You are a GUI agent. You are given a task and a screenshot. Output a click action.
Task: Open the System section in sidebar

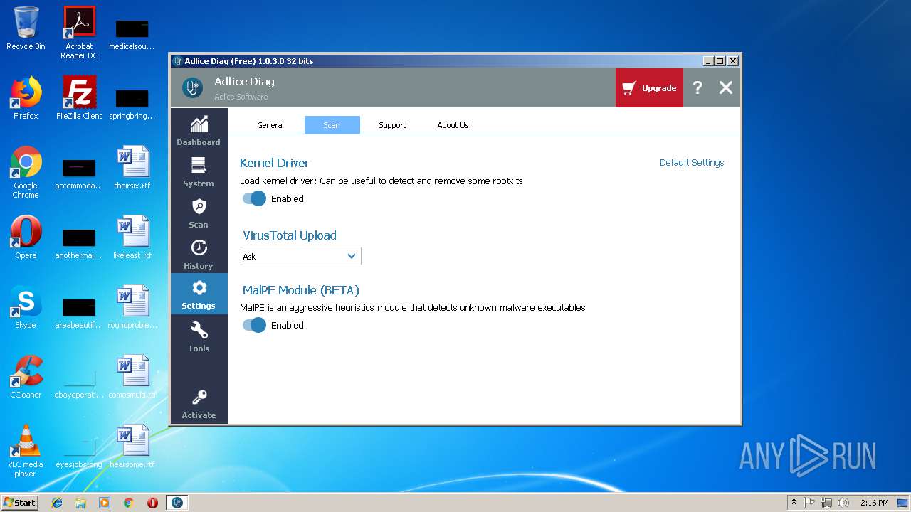199,171
